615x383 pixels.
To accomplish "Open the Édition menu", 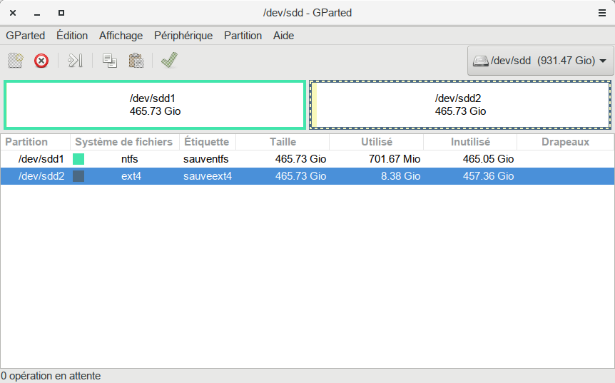I will [72, 36].
